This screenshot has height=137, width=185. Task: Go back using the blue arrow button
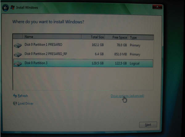pyautogui.click(x=6, y=8)
